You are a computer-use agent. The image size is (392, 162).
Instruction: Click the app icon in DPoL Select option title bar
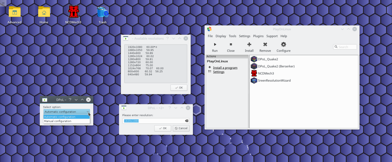pos(45,100)
